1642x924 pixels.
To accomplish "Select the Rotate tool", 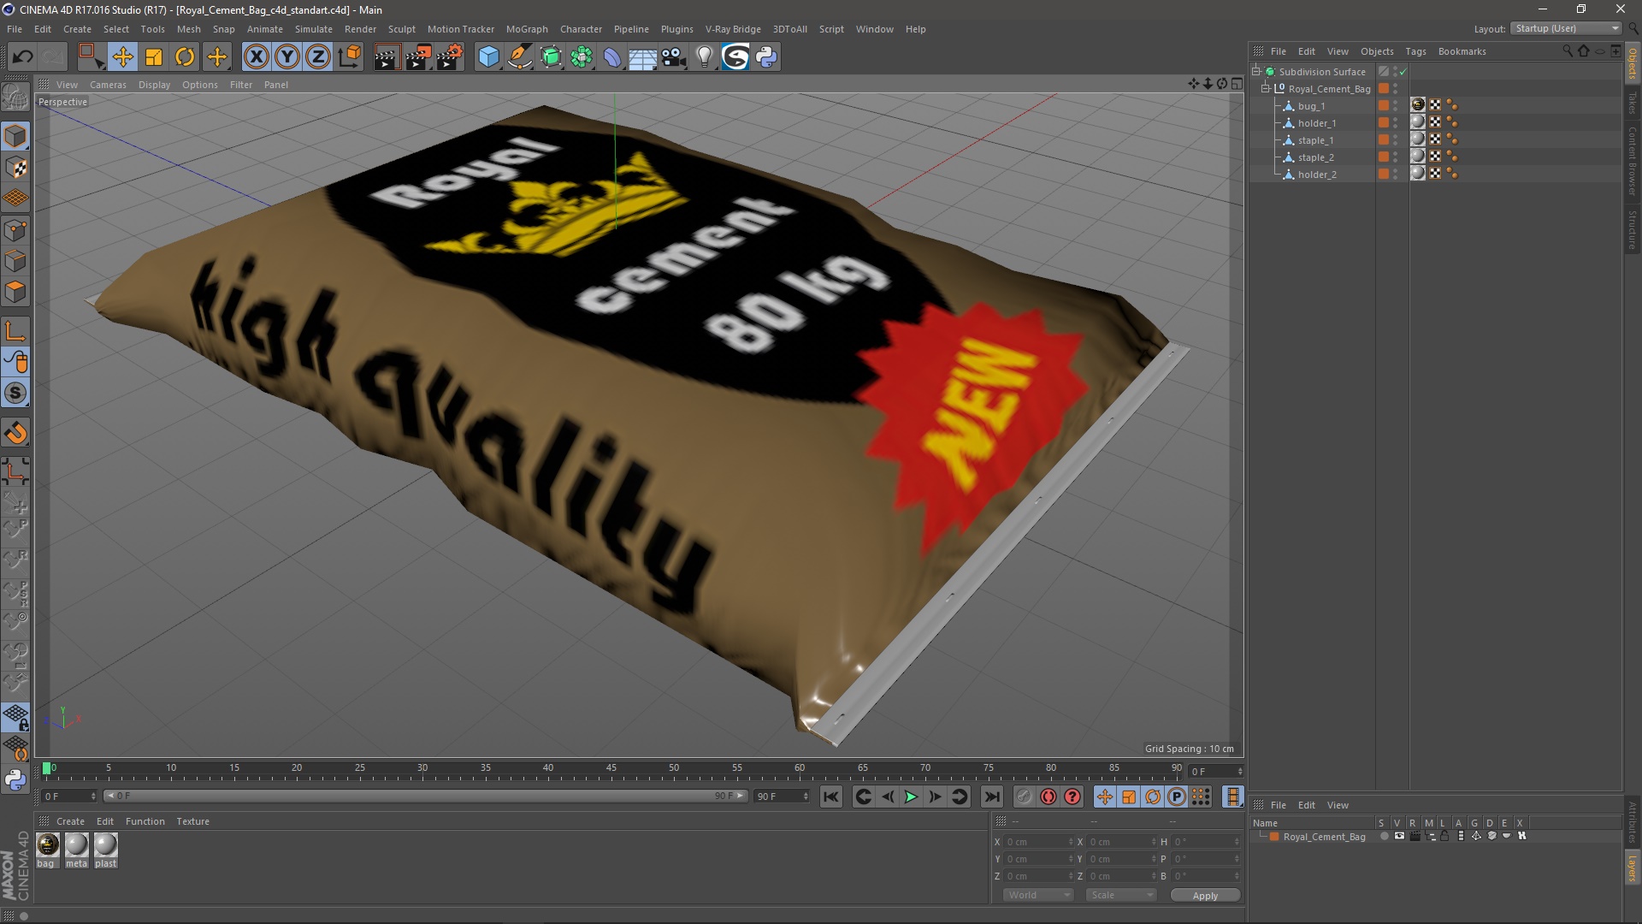I will pyautogui.click(x=185, y=57).
